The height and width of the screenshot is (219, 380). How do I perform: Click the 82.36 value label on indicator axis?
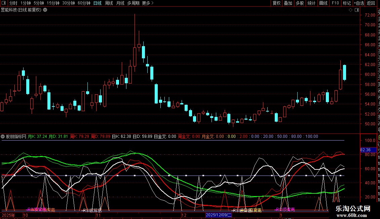(365, 150)
